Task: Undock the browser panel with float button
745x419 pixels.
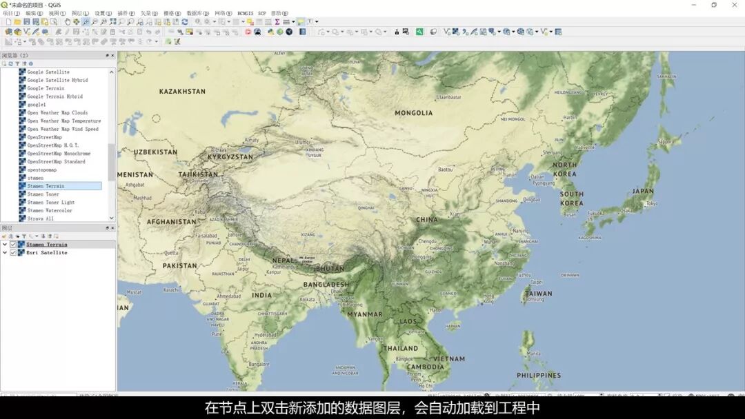Action: coord(108,56)
